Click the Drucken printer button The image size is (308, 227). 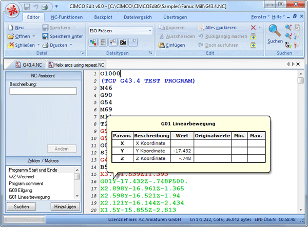55,45
